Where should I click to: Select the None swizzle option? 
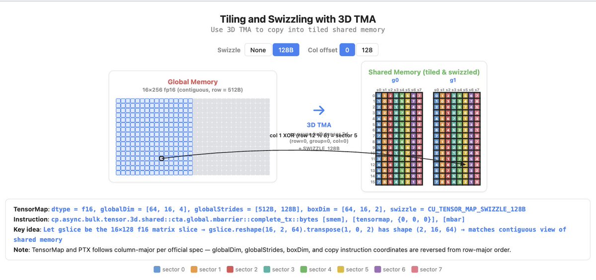(x=258, y=50)
